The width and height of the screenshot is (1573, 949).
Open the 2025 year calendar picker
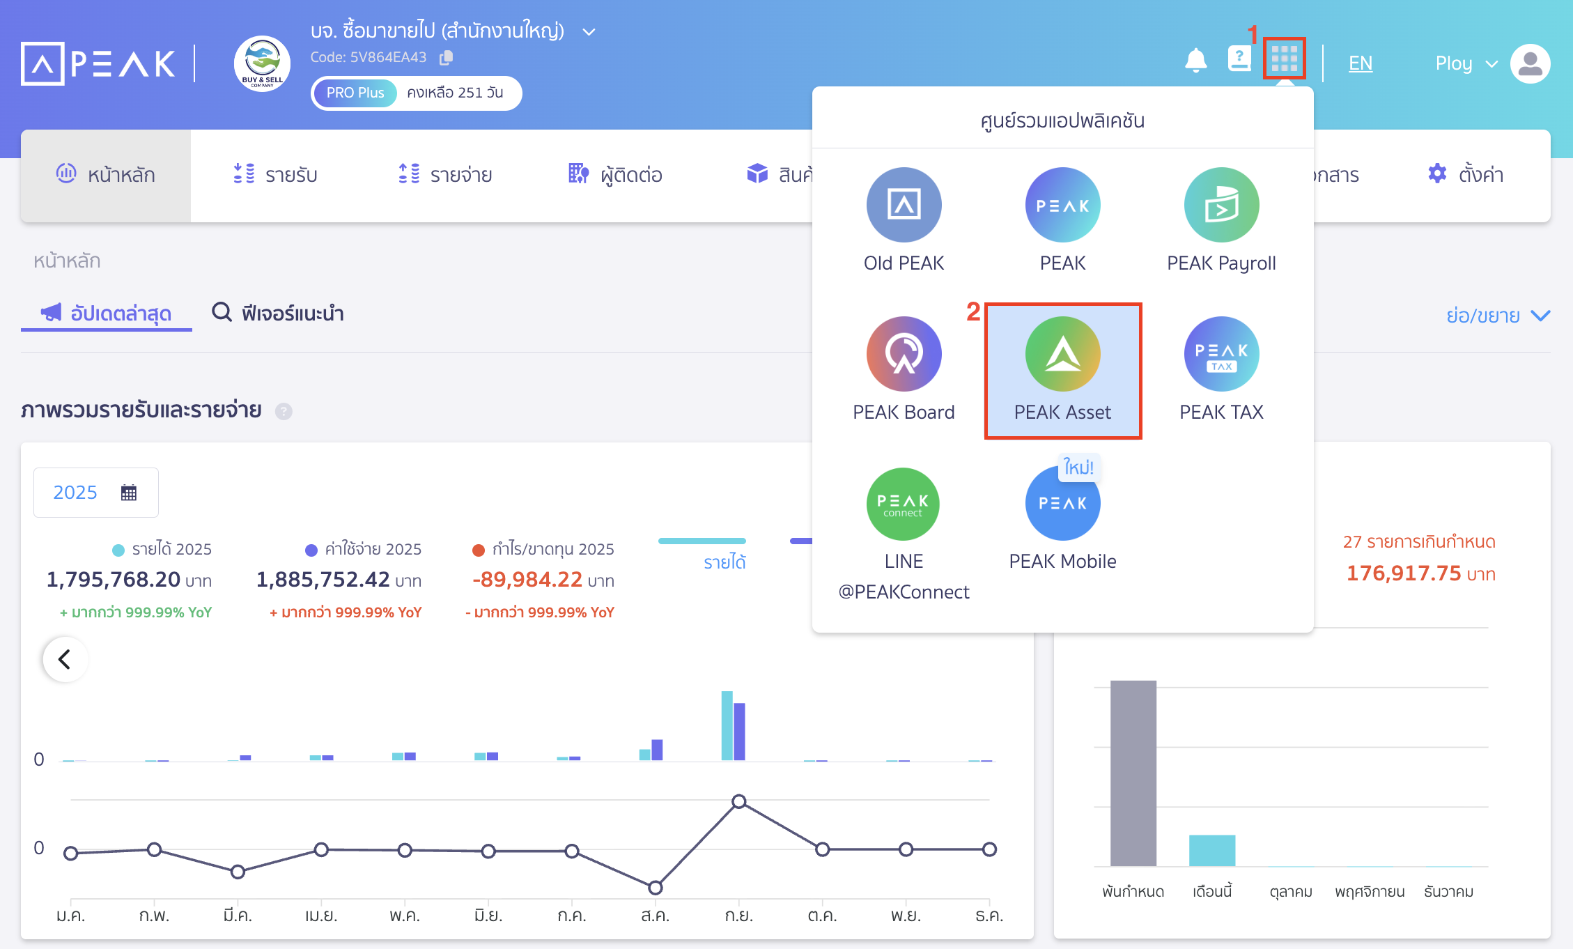tap(95, 493)
